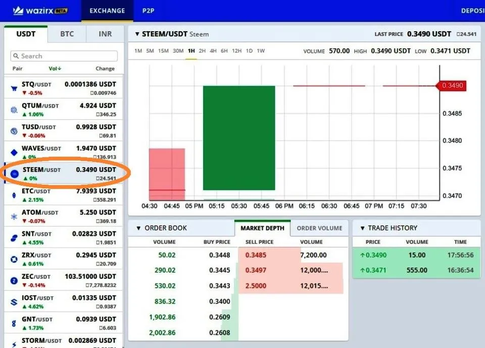Switch to the BTC market tab
485x348 pixels.
click(67, 34)
